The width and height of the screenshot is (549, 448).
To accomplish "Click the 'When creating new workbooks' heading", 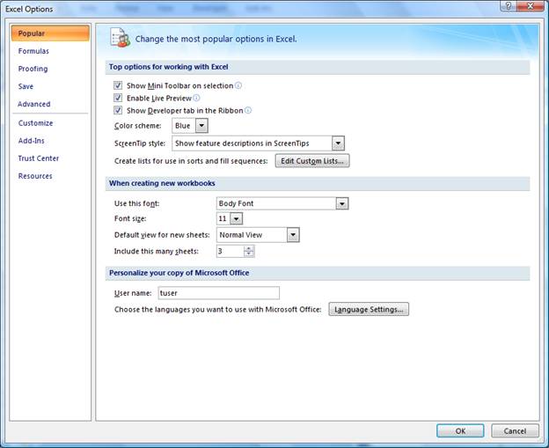I will click(162, 183).
